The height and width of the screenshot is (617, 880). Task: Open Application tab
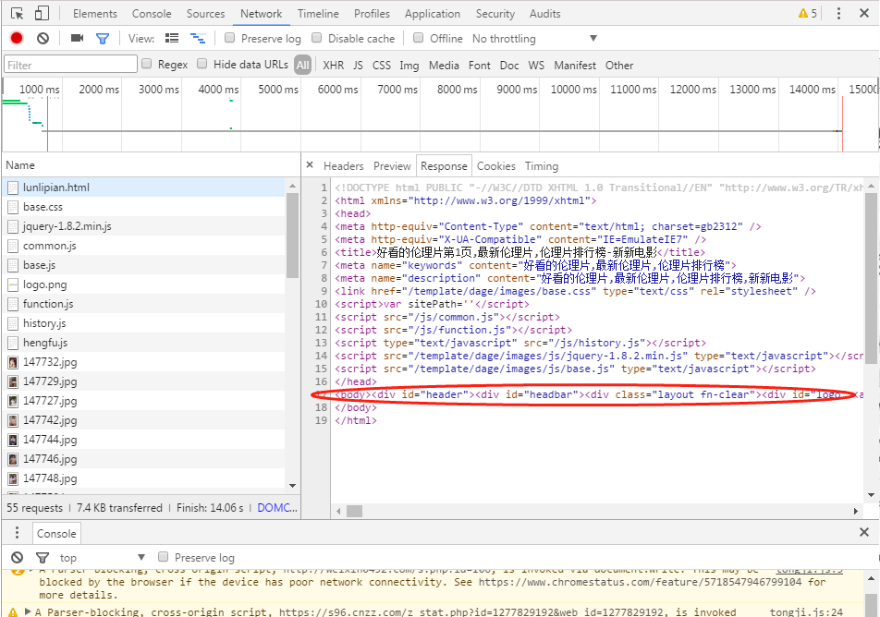pos(433,14)
